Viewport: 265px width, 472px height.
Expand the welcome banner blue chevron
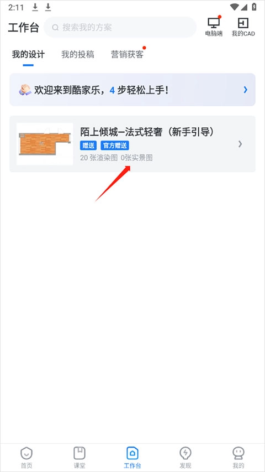[x=246, y=90]
